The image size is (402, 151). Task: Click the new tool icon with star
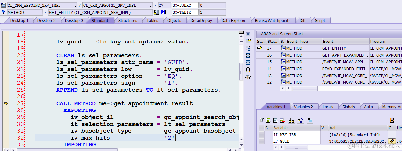coord(248,41)
